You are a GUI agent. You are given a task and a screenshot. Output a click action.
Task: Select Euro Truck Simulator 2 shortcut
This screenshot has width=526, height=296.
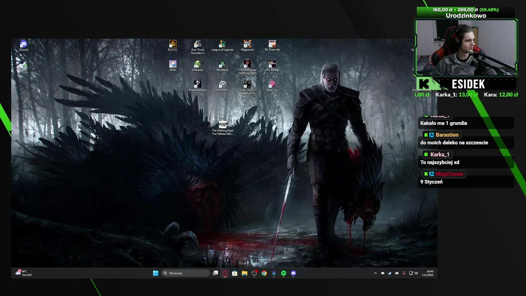(x=198, y=47)
